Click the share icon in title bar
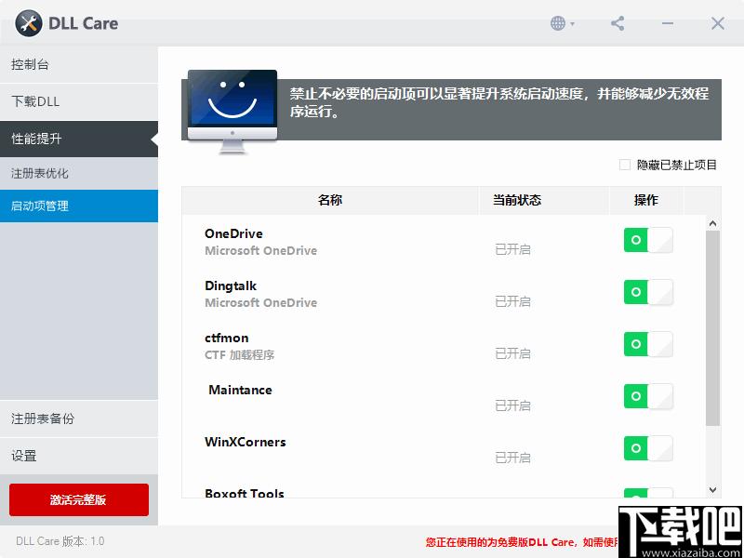Image resolution: width=744 pixels, height=558 pixels. pos(618,23)
